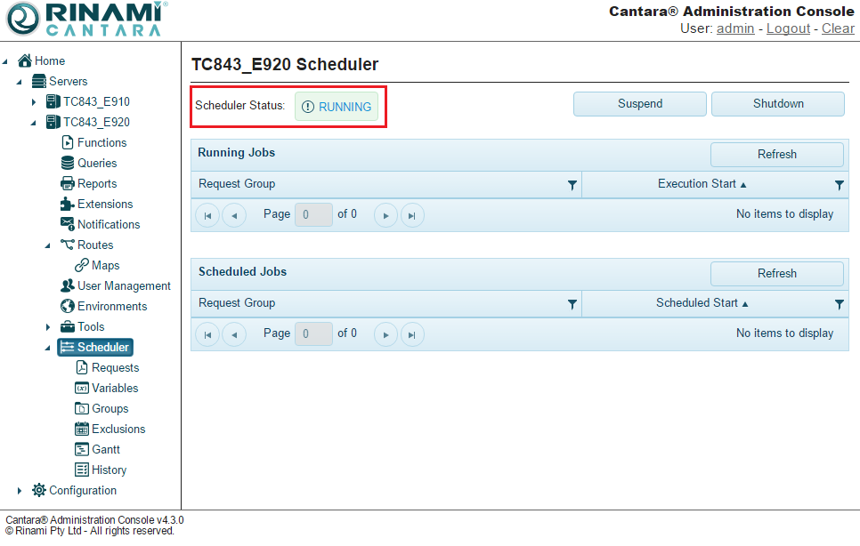This screenshot has height=546, width=860.
Task: Select User Management in the sidebar
Action: tap(124, 286)
